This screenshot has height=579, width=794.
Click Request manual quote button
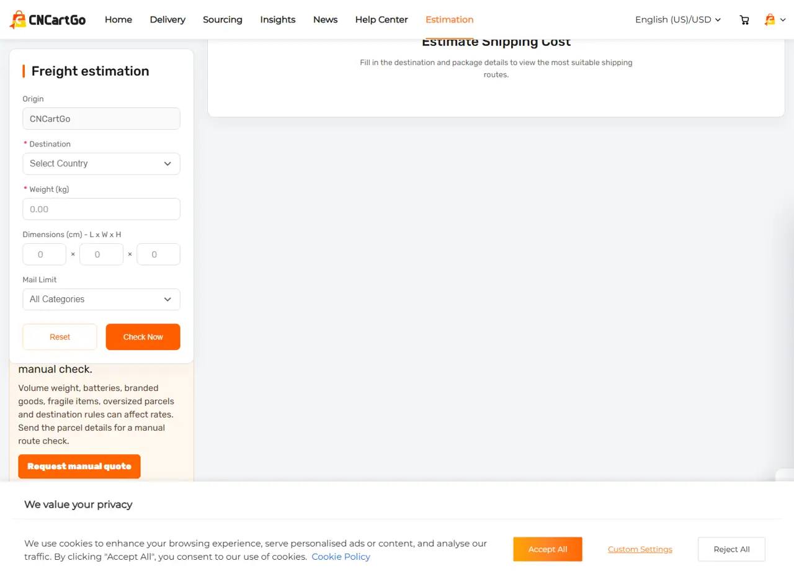point(79,467)
